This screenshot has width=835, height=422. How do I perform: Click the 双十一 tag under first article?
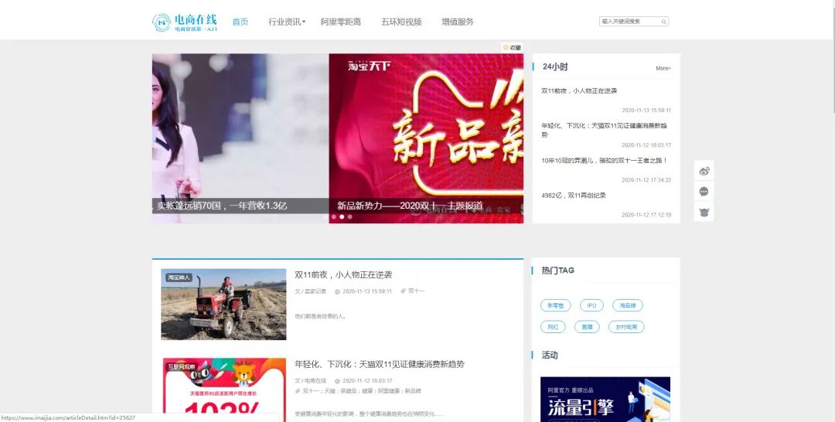[417, 291]
